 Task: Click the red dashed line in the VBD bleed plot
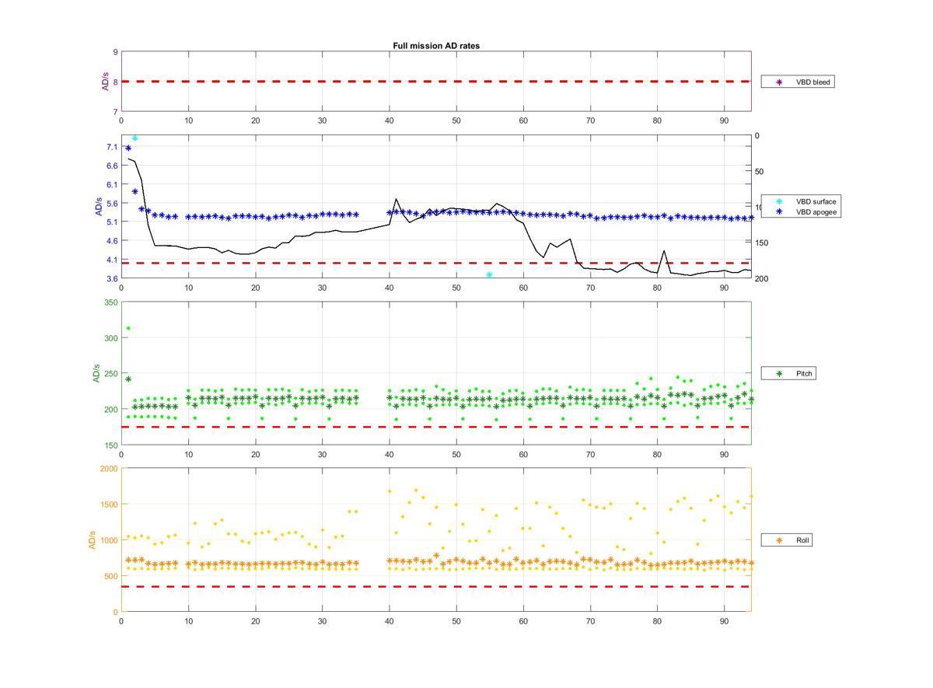[435, 81]
